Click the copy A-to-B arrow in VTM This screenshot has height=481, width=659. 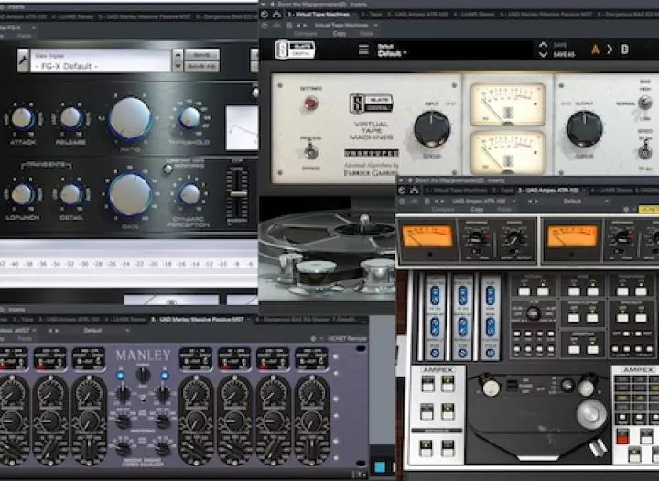point(610,49)
